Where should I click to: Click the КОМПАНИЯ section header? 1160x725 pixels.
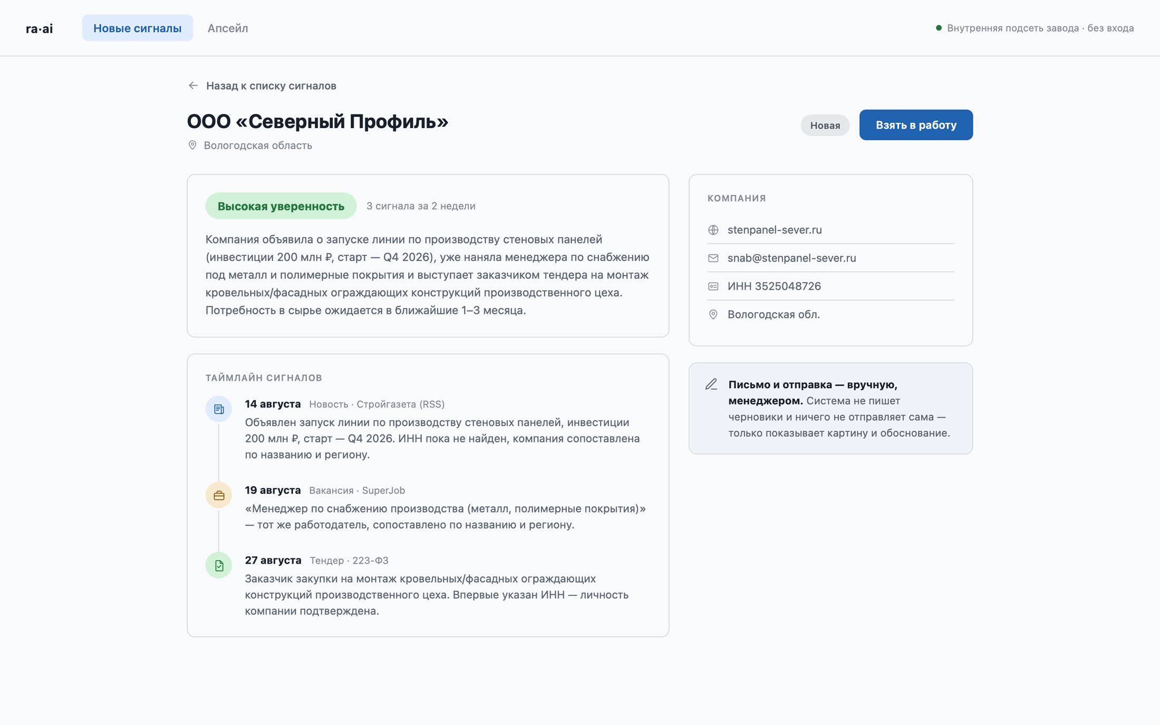pyautogui.click(x=737, y=198)
